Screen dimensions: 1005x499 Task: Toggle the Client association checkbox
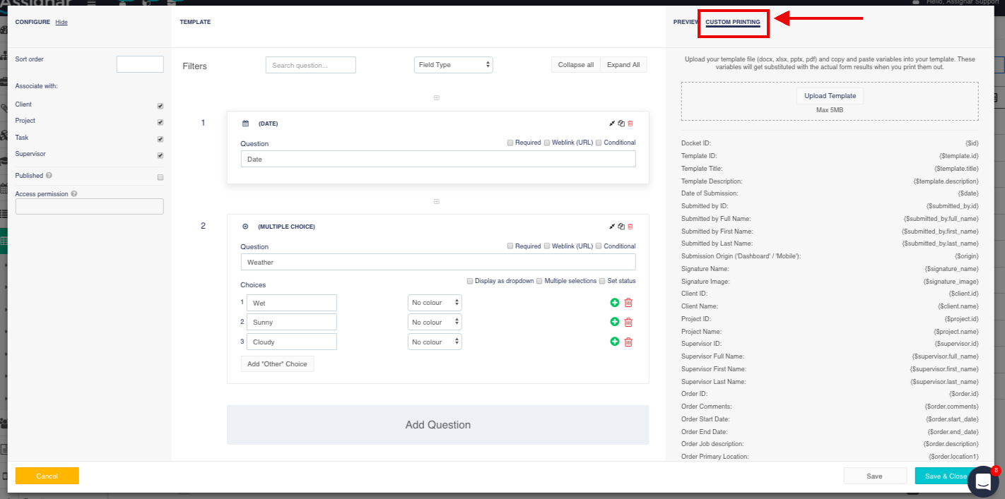pyautogui.click(x=160, y=106)
